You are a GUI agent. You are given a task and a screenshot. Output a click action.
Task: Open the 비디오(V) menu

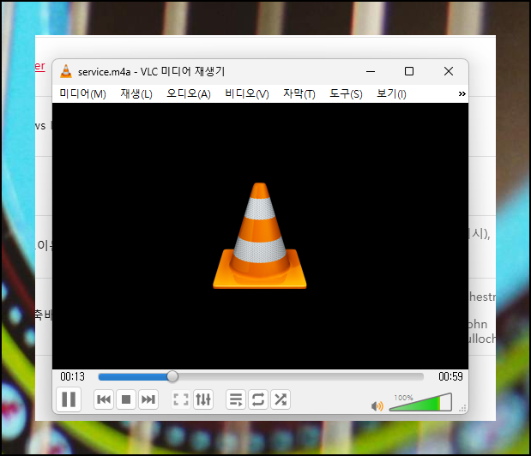pos(247,93)
